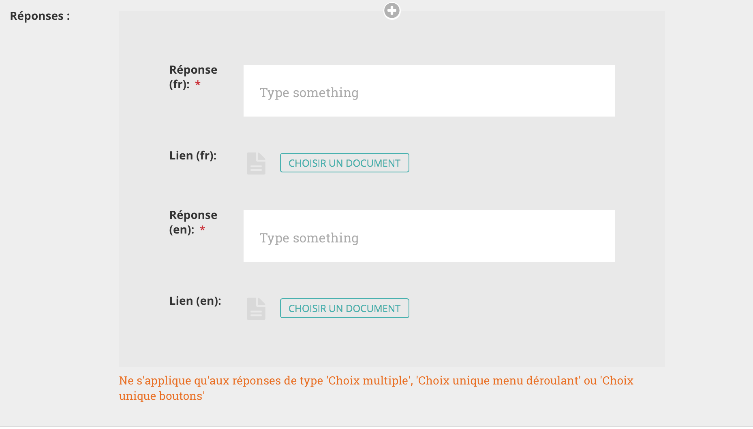Viewport: 753px width, 429px height.
Task: Click the orange note about 'Choix multiple'
Action: [x=376, y=388]
